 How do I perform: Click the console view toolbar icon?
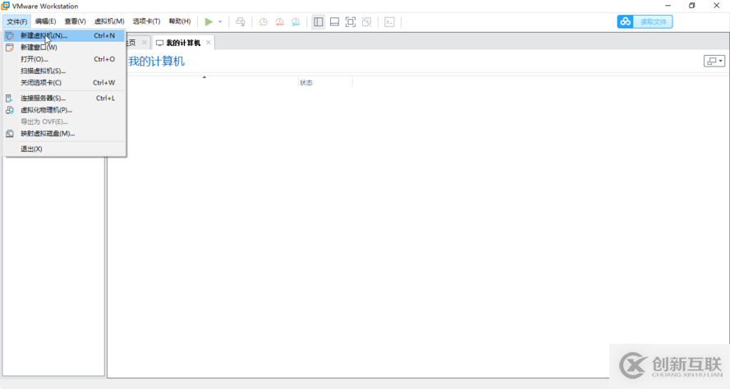(390, 22)
